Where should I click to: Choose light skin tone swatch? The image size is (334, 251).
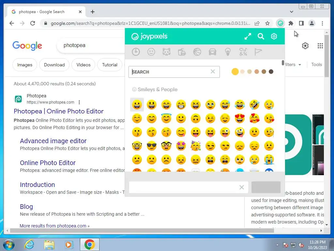coord(242,72)
